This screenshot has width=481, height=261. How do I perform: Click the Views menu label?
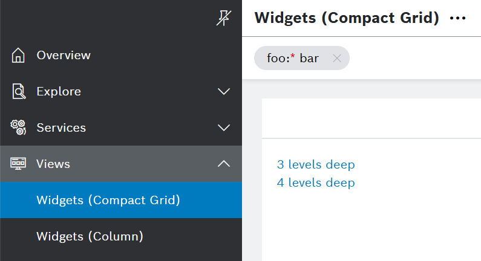53,164
